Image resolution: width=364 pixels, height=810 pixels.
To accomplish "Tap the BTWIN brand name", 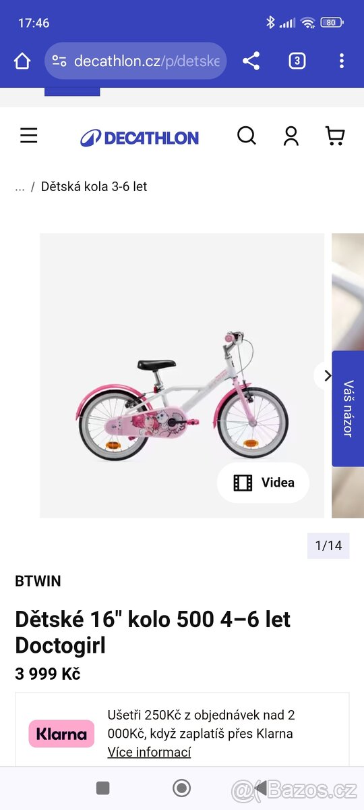I will pyautogui.click(x=38, y=581).
